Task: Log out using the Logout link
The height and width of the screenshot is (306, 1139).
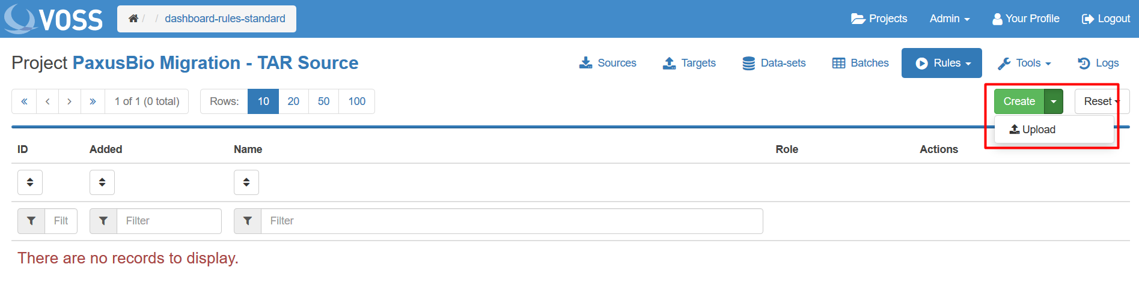Action: 1106,19
